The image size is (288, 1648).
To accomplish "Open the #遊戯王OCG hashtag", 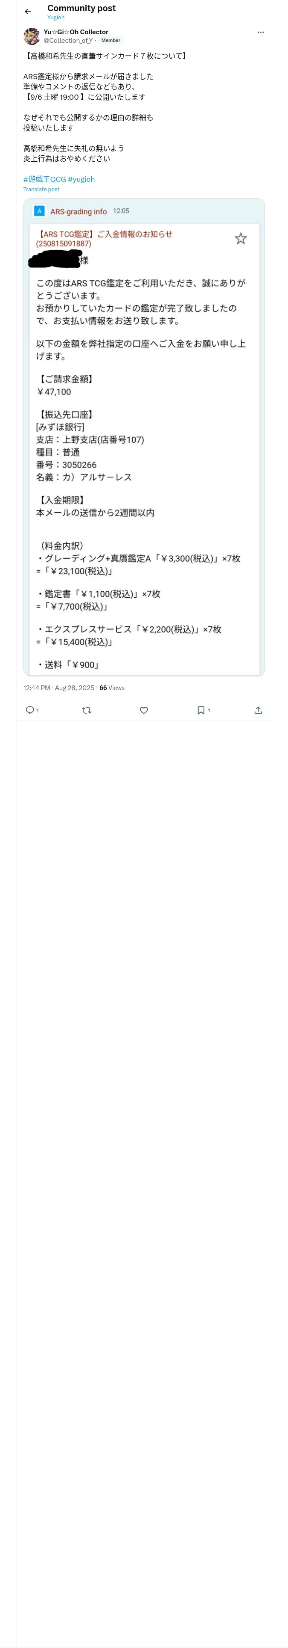I will pos(45,179).
